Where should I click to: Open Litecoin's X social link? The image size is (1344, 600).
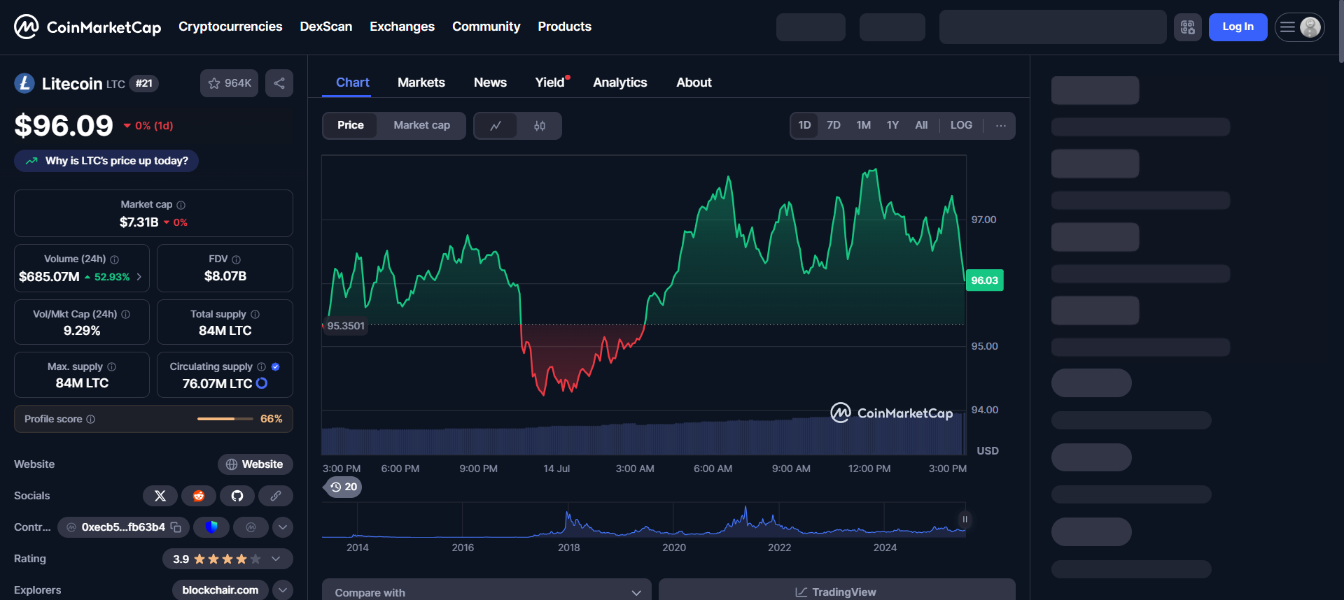[160, 496]
